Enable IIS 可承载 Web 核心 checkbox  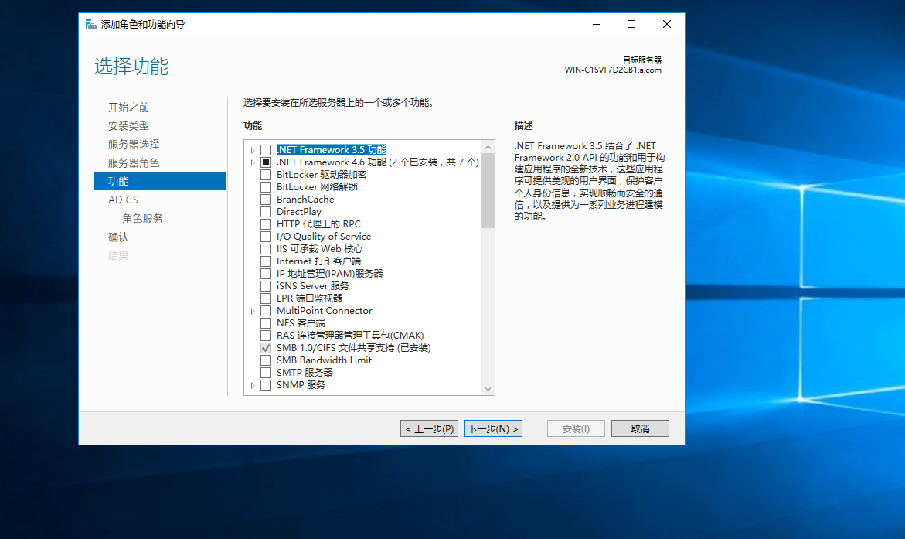coord(266,249)
